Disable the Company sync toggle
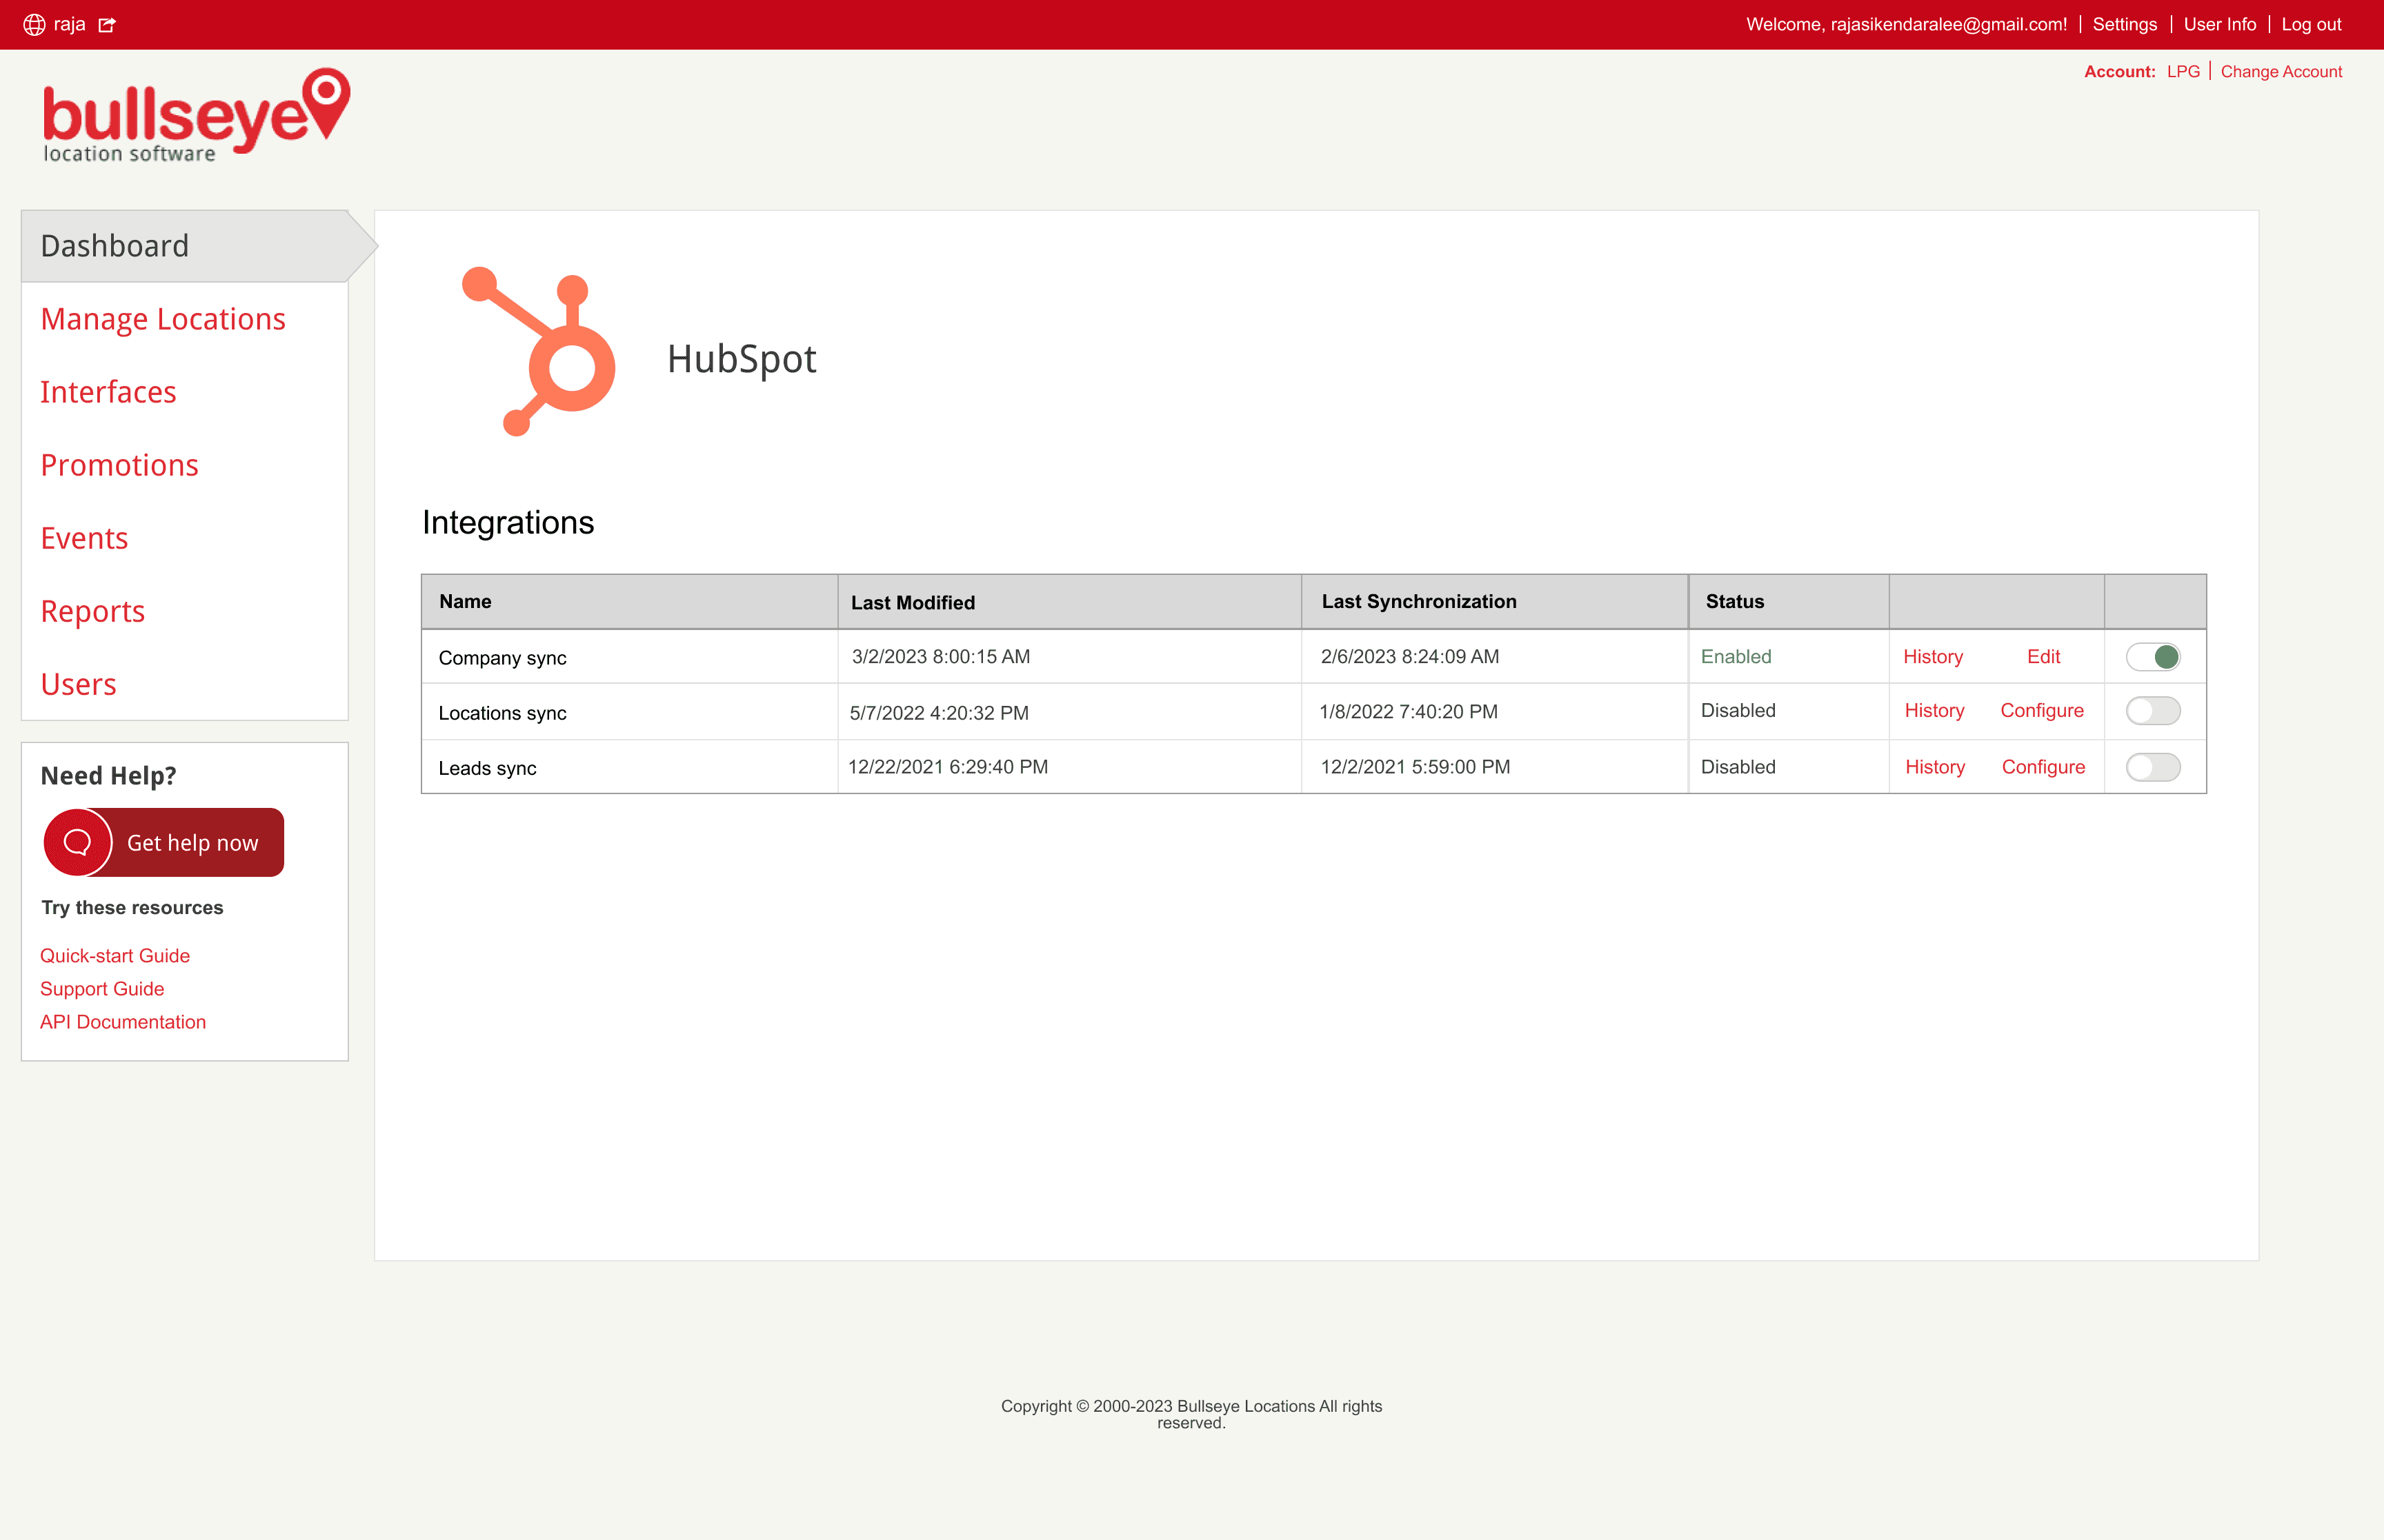Screen dimensions: 2384x1540 (x=2152, y=657)
